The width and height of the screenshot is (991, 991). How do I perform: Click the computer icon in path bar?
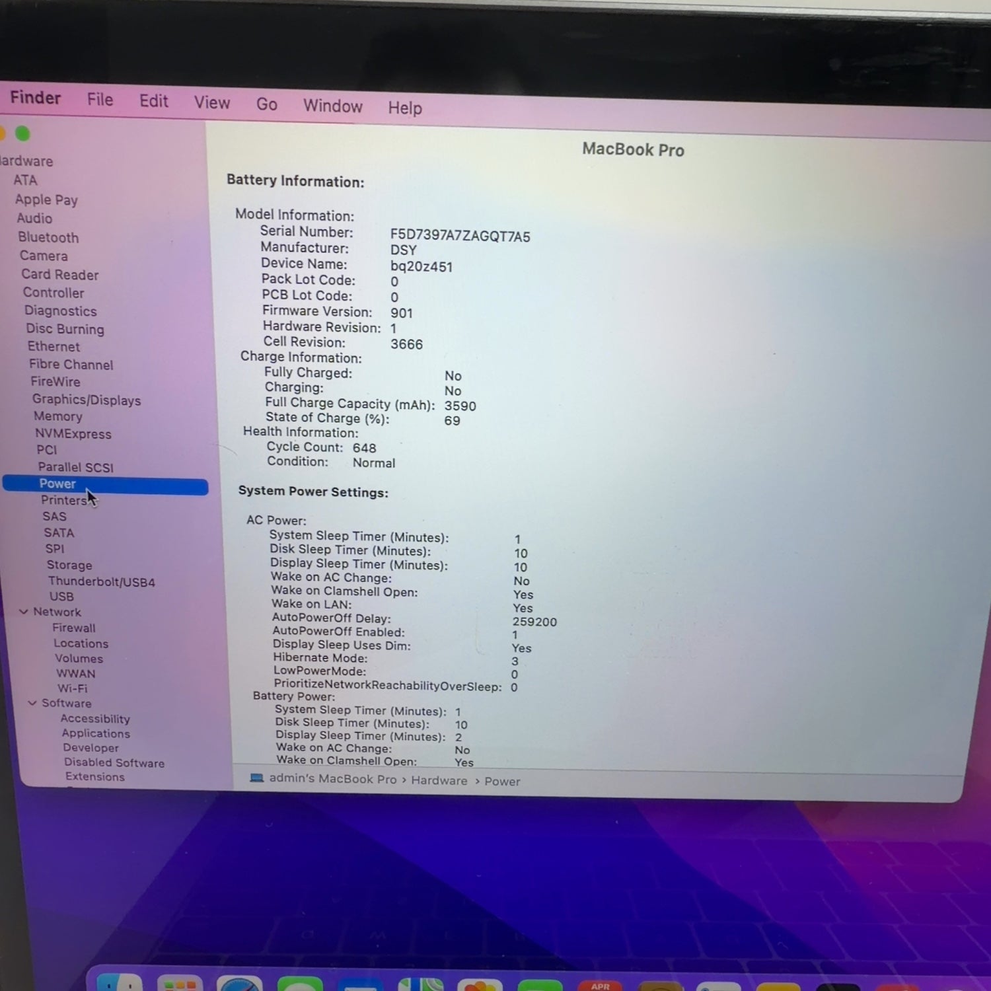click(256, 778)
